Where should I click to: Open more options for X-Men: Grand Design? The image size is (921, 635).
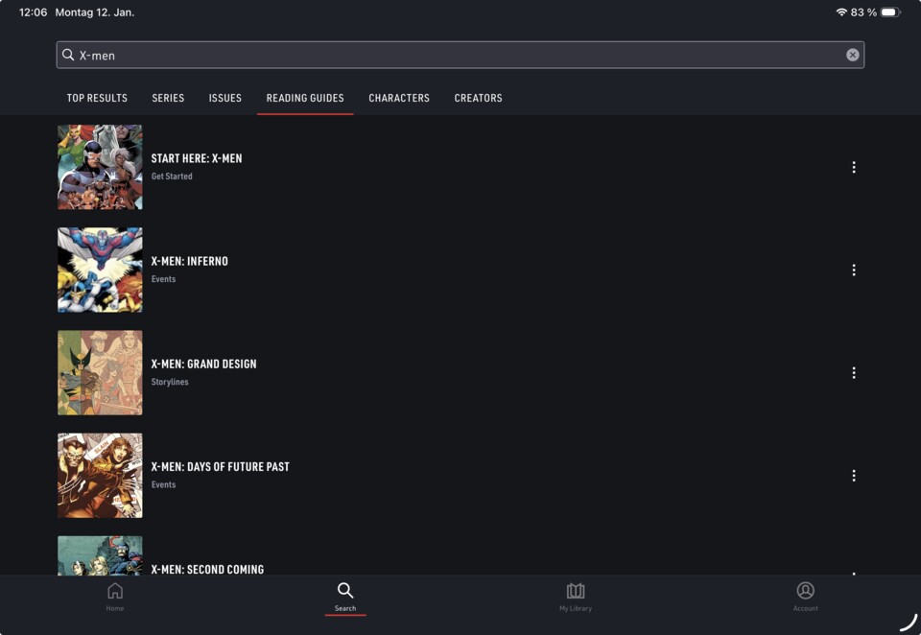coord(854,373)
